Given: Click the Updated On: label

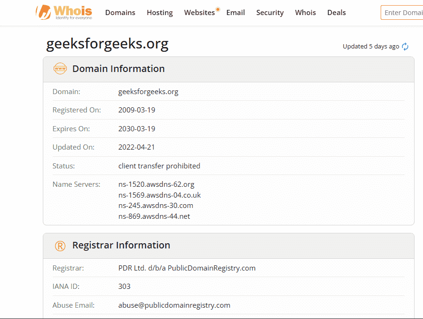Looking at the screenshot, I should click(73, 147).
